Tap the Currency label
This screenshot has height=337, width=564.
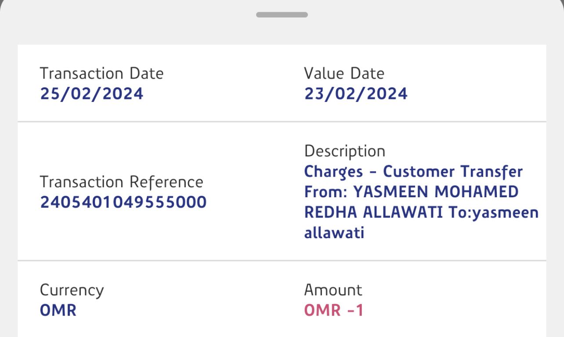[x=72, y=290]
